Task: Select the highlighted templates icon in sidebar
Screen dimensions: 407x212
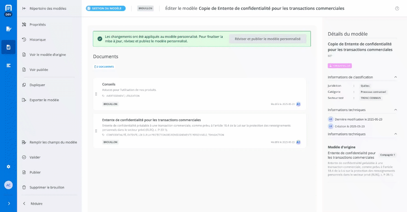Action: [9, 47]
